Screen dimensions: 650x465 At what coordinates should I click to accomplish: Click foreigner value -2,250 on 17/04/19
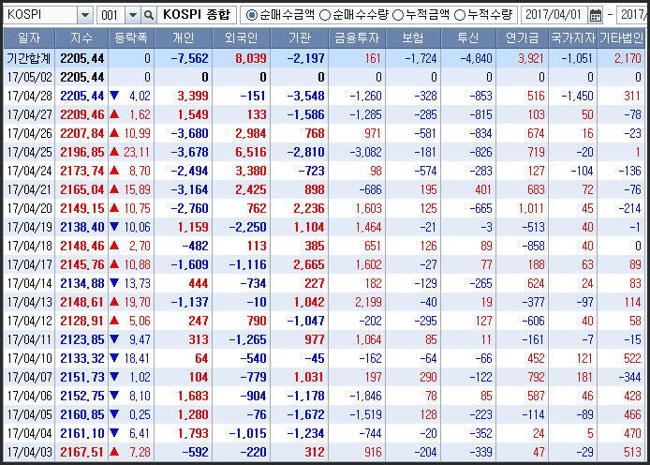[248, 227]
